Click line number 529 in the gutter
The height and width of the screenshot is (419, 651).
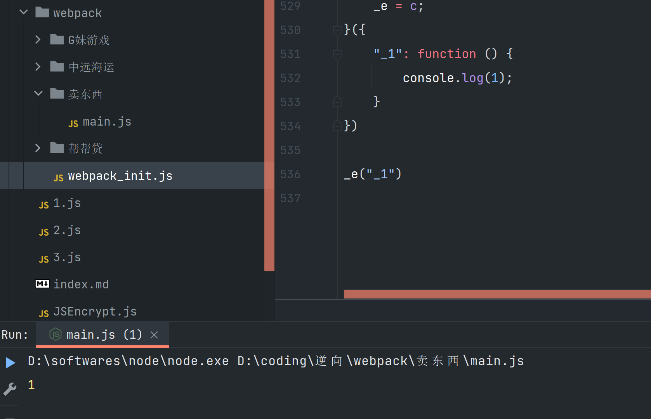click(290, 6)
